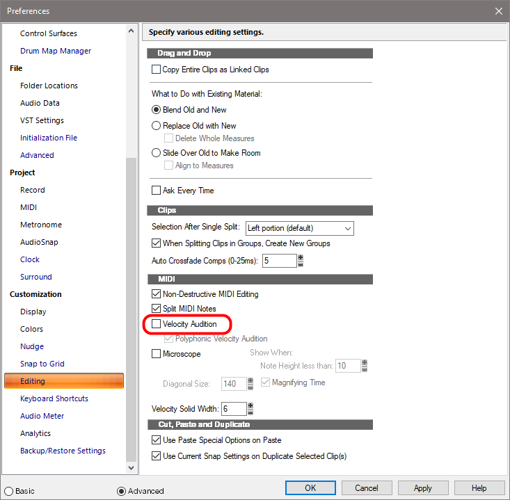
Task: Go to Snap to Grid settings
Action: pyautogui.click(x=42, y=364)
